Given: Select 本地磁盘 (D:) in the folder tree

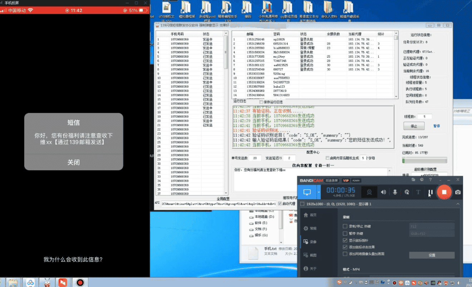Looking at the screenshot, I should (x=264, y=217).
